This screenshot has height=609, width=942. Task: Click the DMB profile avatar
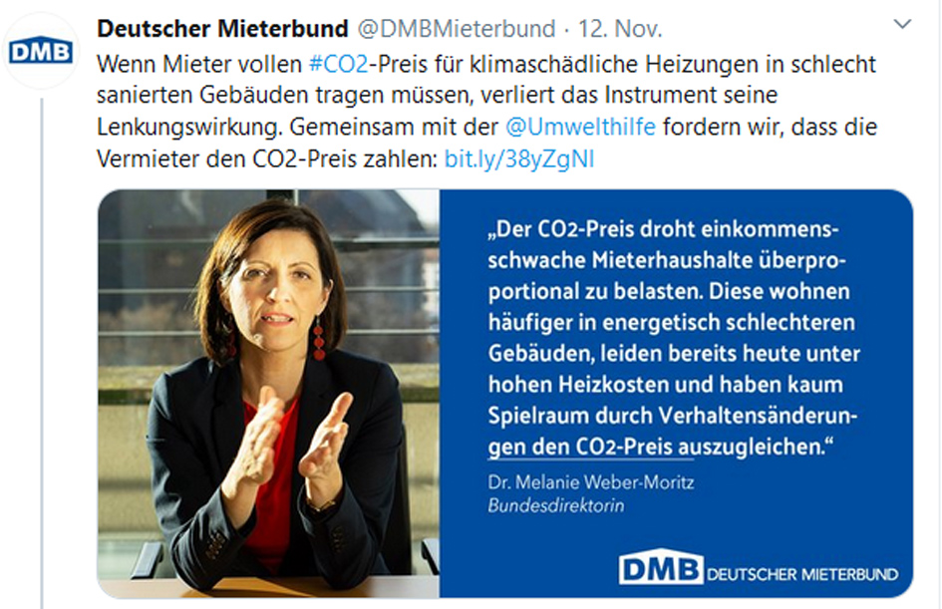(x=41, y=52)
